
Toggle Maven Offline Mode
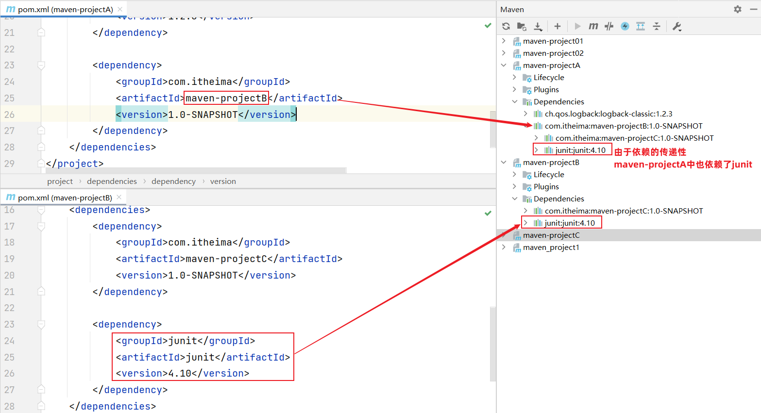click(609, 26)
